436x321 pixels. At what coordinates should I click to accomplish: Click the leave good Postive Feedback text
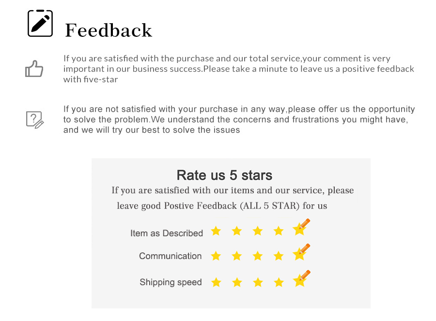tap(222, 206)
